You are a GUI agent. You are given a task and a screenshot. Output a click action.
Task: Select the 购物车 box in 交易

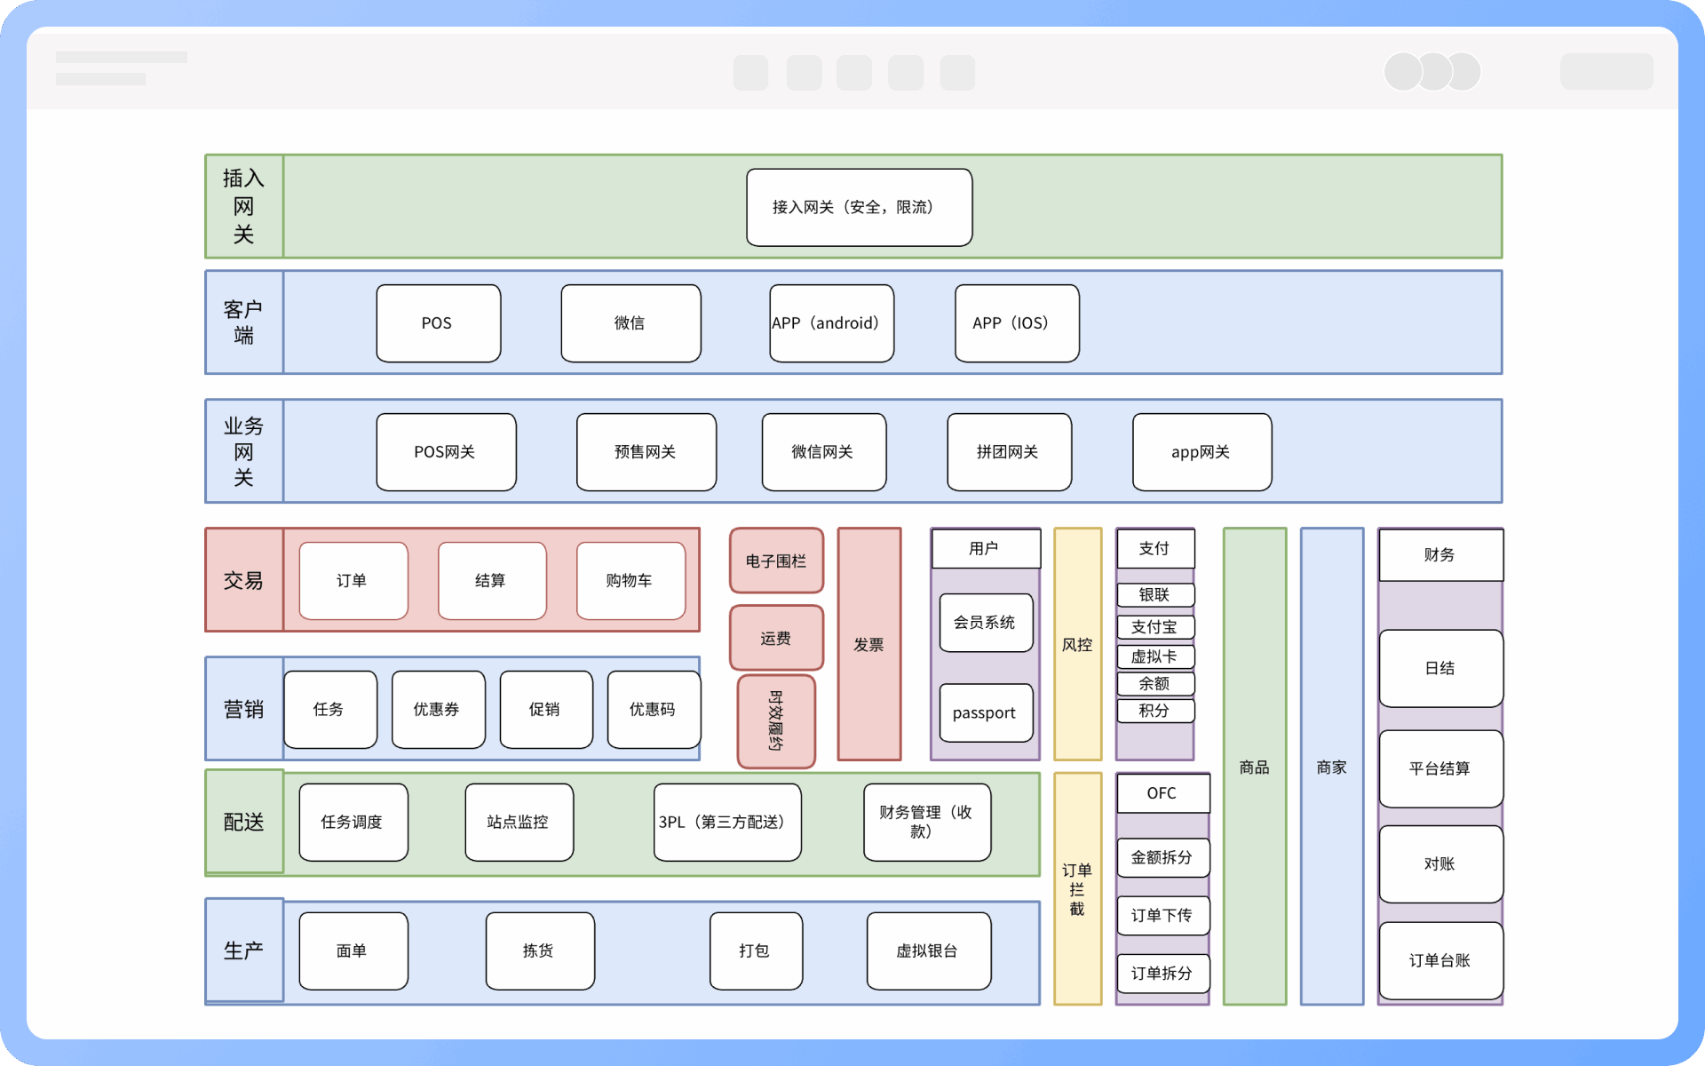[x=630, y=581]
